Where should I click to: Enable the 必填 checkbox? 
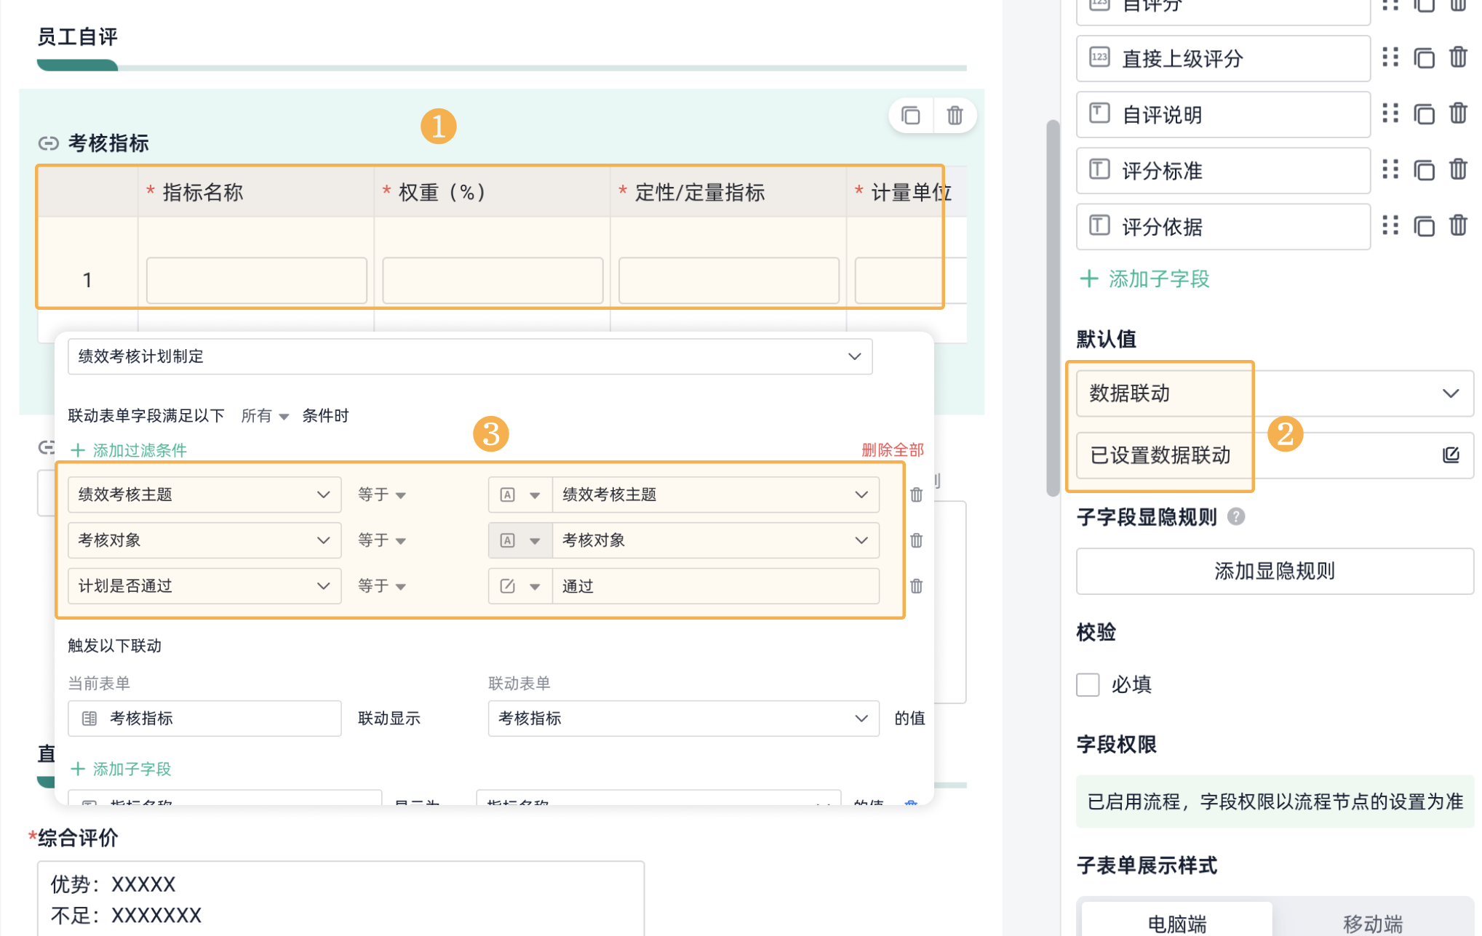pos(1087,684)
